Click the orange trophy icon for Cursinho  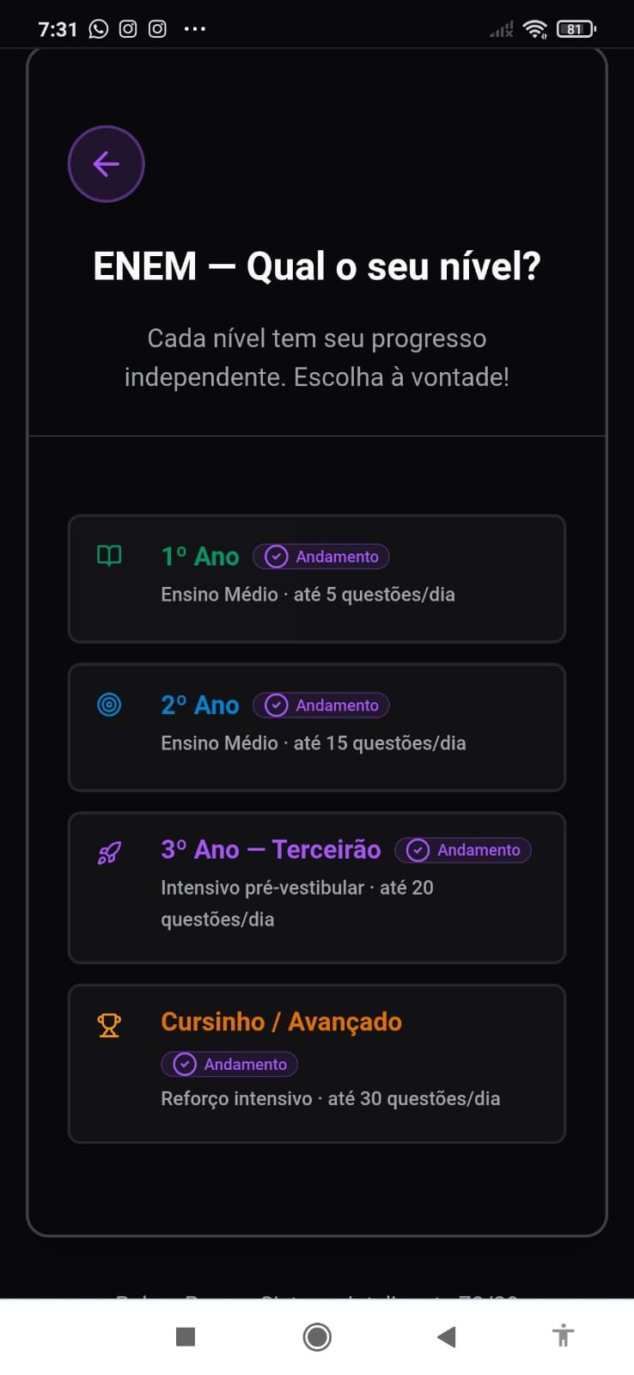coord(109,1024)
